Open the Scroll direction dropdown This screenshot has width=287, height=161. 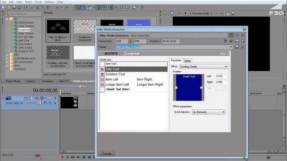point(223,112)
